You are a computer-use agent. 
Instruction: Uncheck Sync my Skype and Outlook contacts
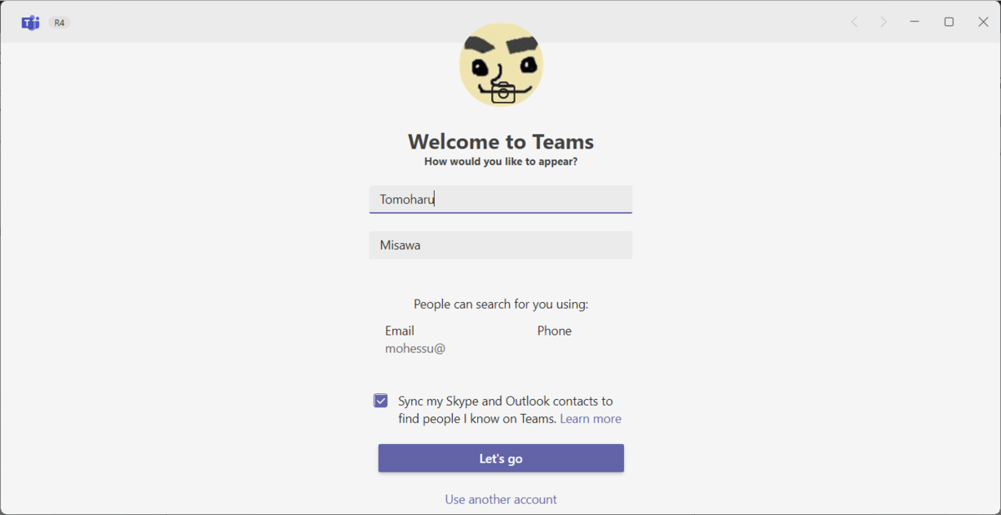(x=381, y=401)
